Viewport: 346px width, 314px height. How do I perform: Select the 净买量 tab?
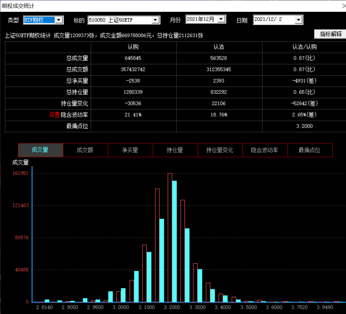click(x=130, y=150)
